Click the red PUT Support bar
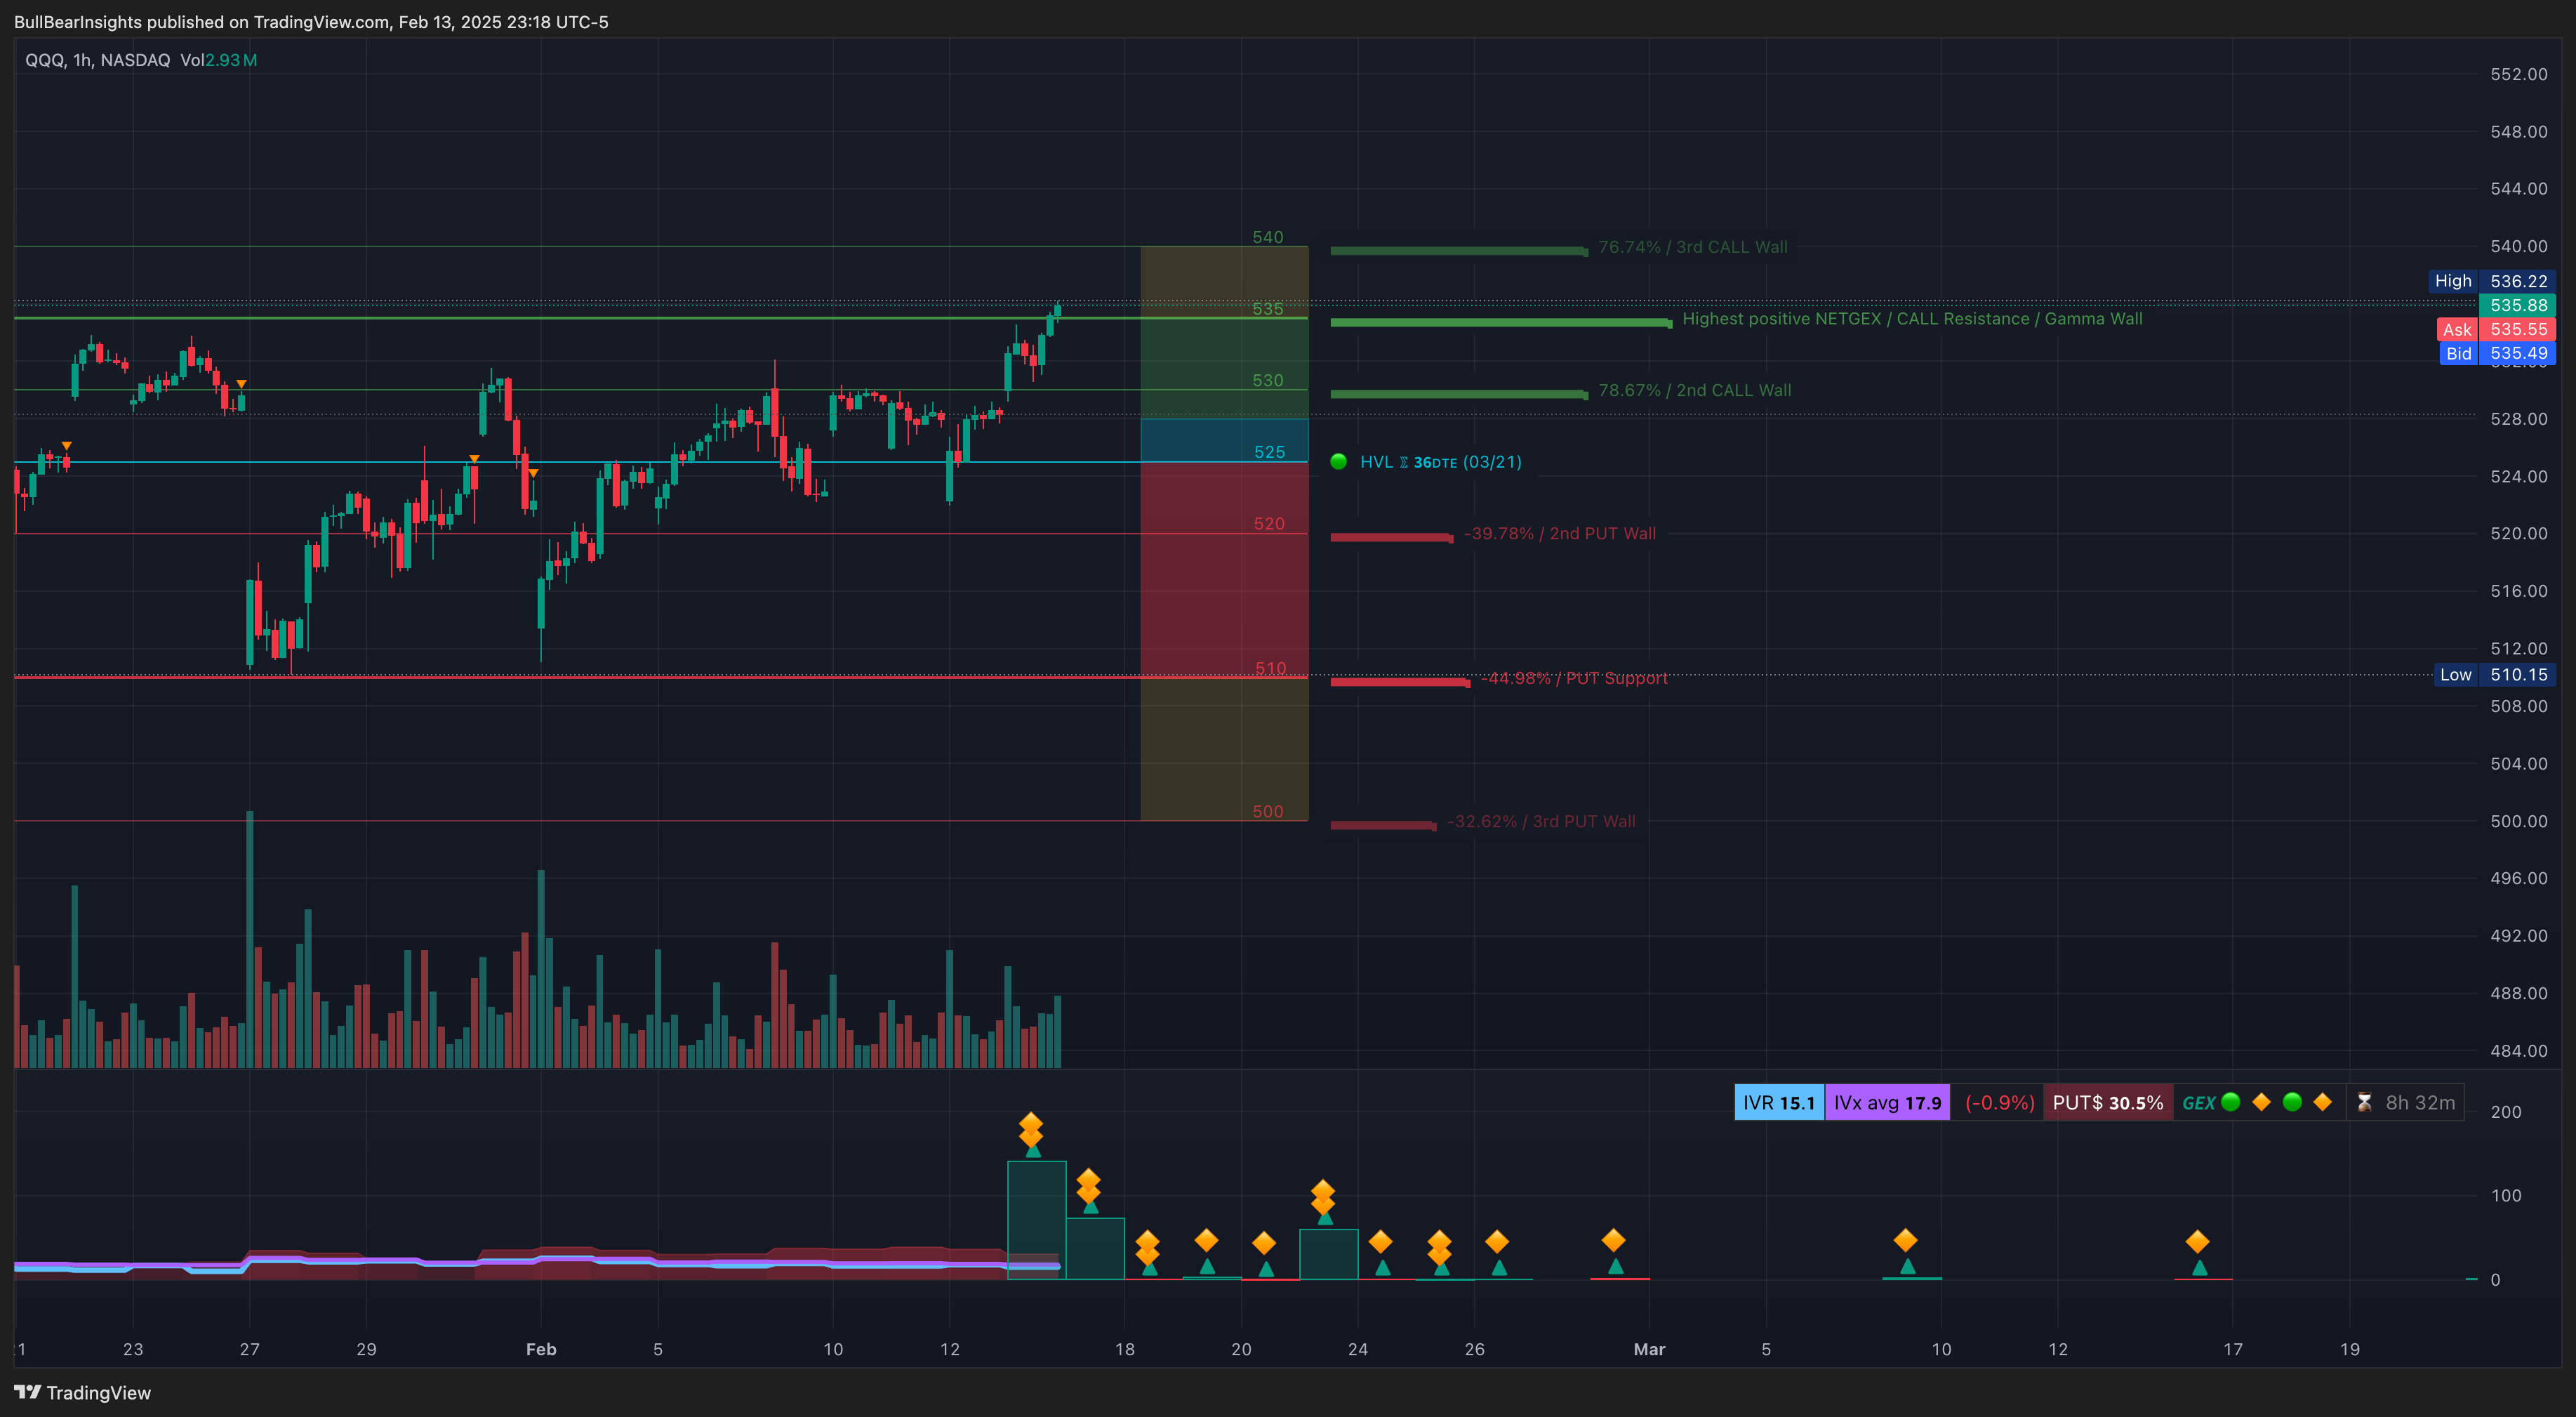This screenshot has width=2576, height=1417. [x=1400, y=682]
